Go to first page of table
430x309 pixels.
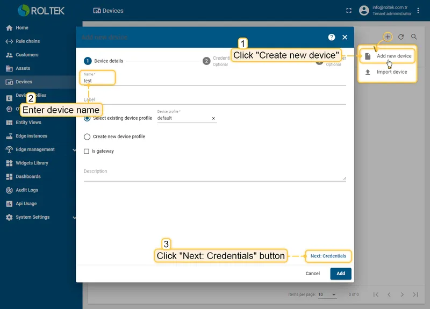coord(376,294)
